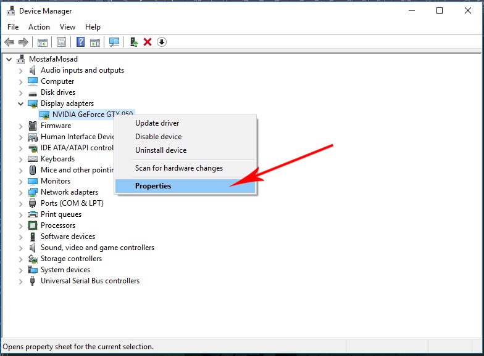484x356 pixels.
Task: Select the Network adapters label
Action: (x=69, y=192)
